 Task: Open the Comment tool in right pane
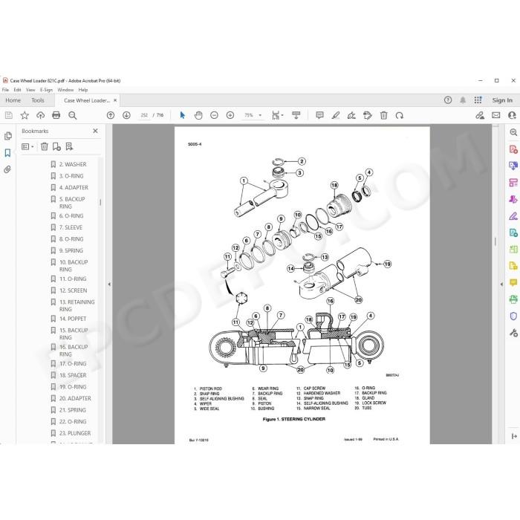(513, 282)
